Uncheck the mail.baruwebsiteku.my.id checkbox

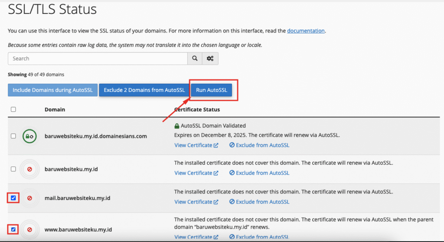point(13,198)
